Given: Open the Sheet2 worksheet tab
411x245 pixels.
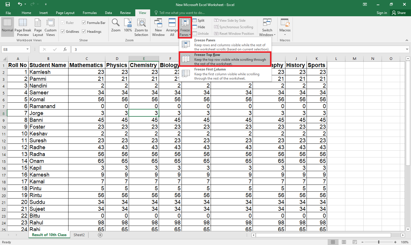Looking at the screenshot, I should (x=79, y=235).
